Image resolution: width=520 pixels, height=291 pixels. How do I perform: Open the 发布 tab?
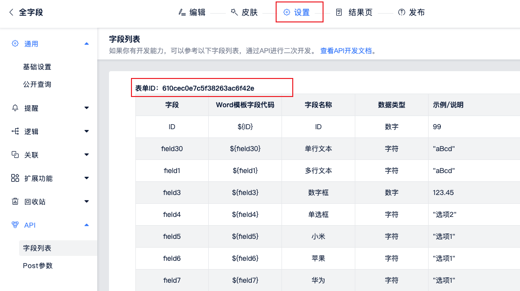point(411,12)
